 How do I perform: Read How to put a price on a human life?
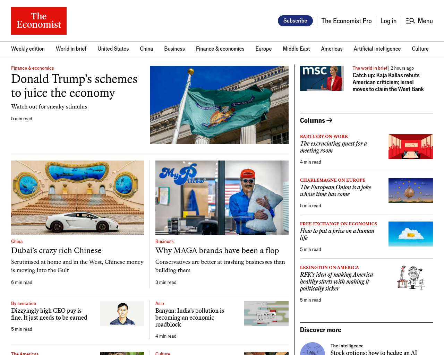click(x=337, y=234)
